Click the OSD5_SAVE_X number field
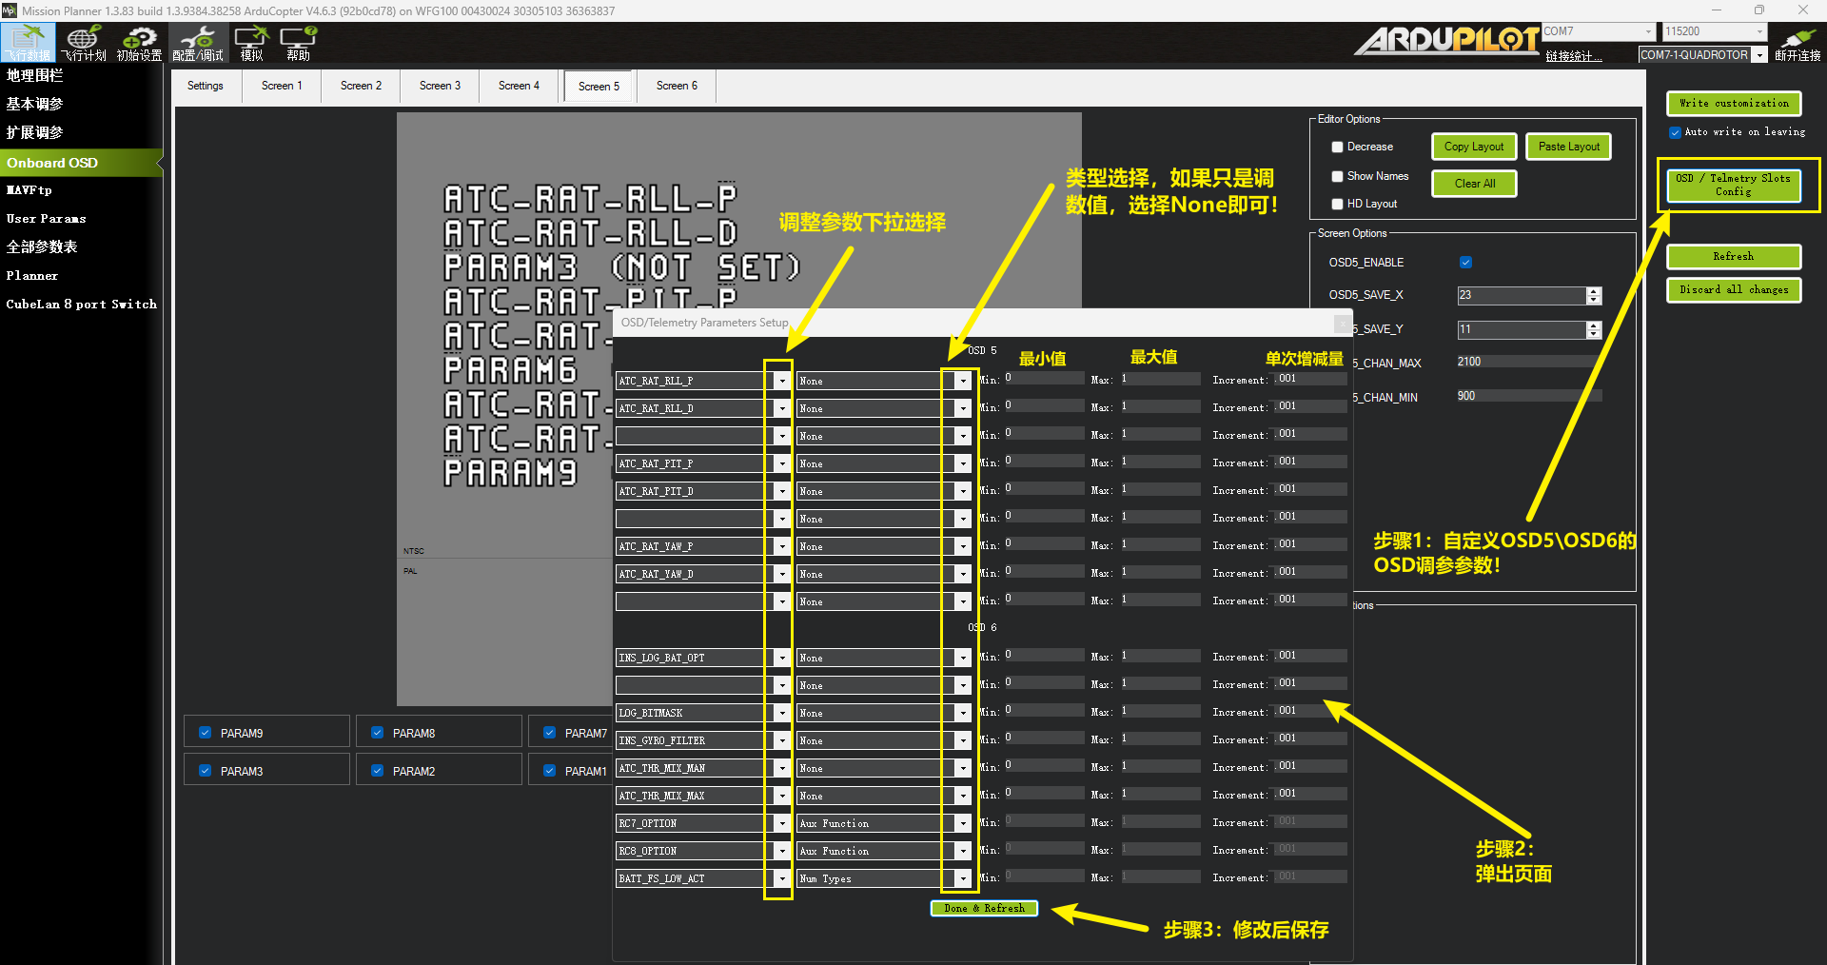This screenshot has height=965, width=1827. tap(1520, 295)
